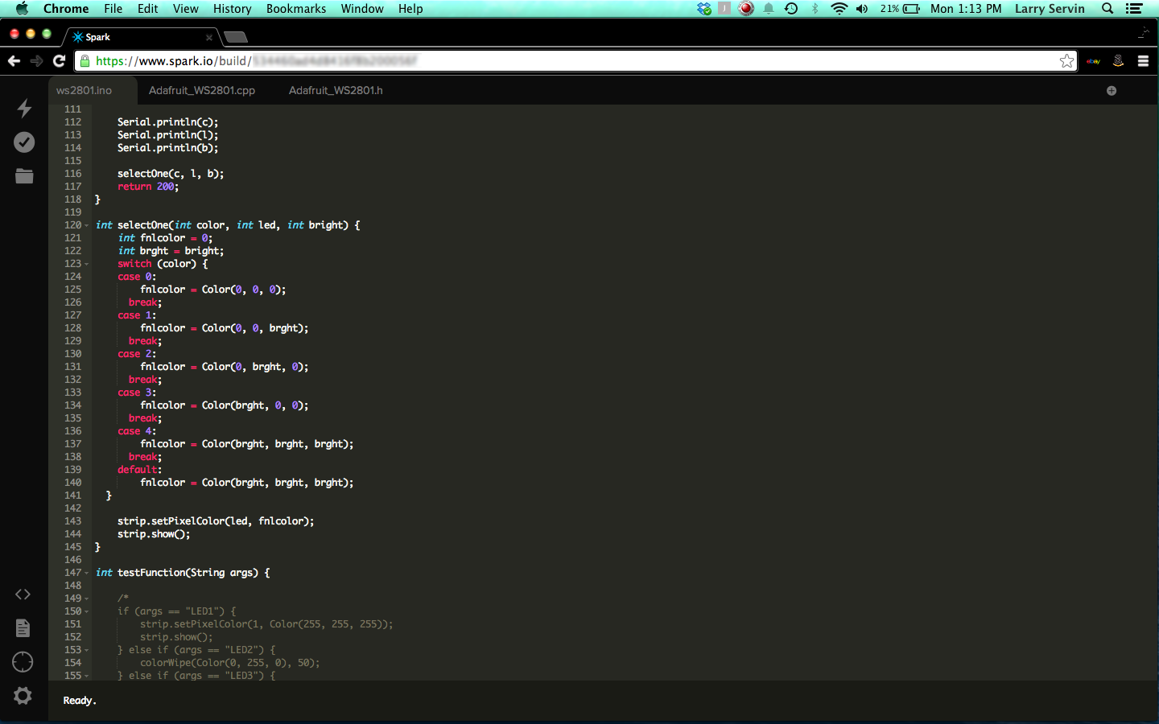The height and width of the screenshot is (724, 1159).
Task: Switch to the Adafruit_WS2801.h tab
Action: click(x=336, y=91)
